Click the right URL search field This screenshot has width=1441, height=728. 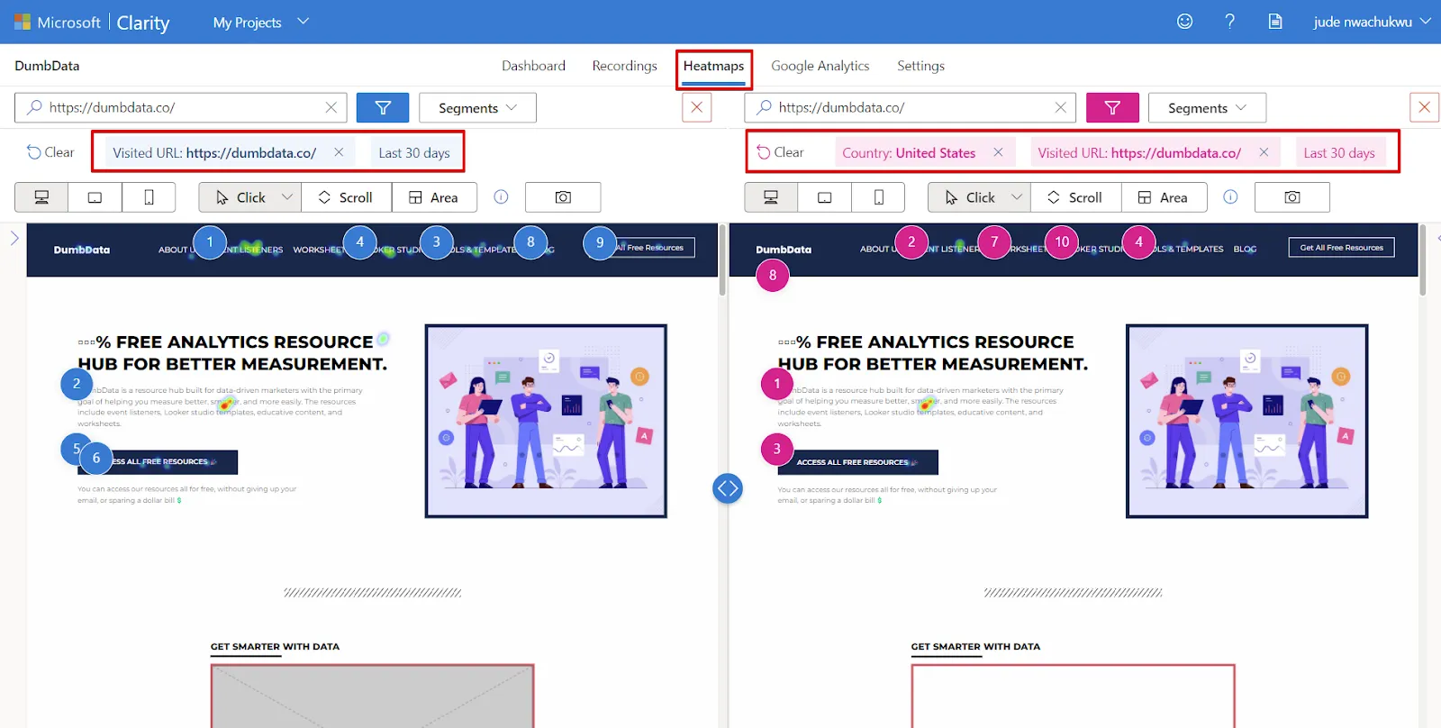[x=911, y=107]
